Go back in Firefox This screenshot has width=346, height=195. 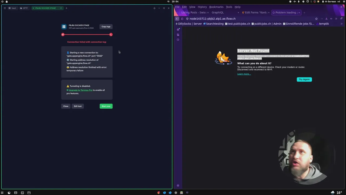click(x=331, y=19)
